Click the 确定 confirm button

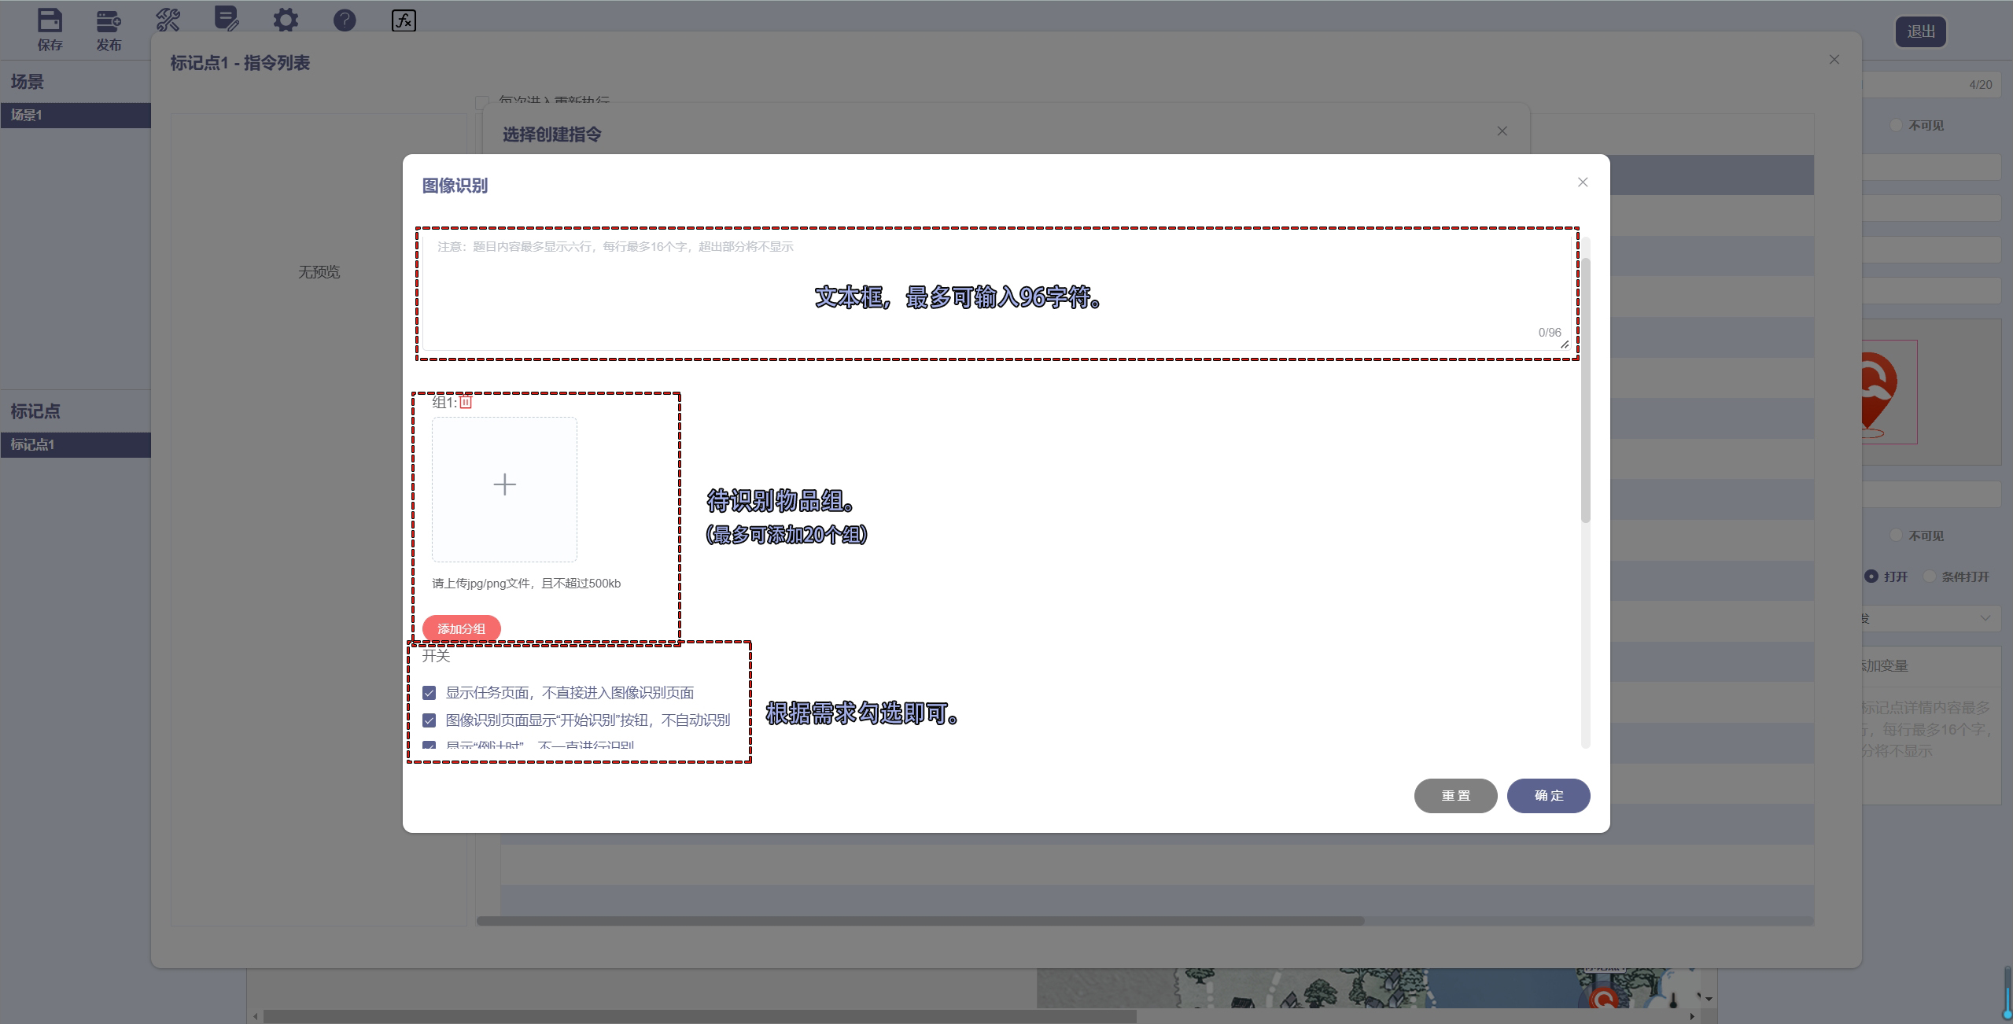(1548, 795)
